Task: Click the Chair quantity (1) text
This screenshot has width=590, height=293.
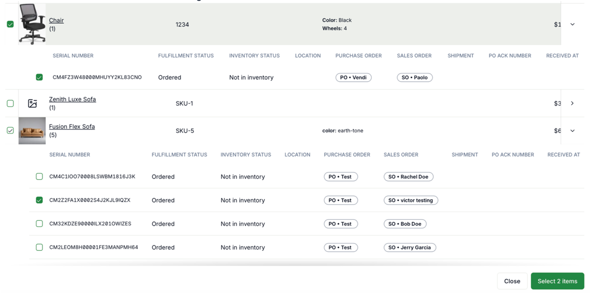Action: [52, 29]
